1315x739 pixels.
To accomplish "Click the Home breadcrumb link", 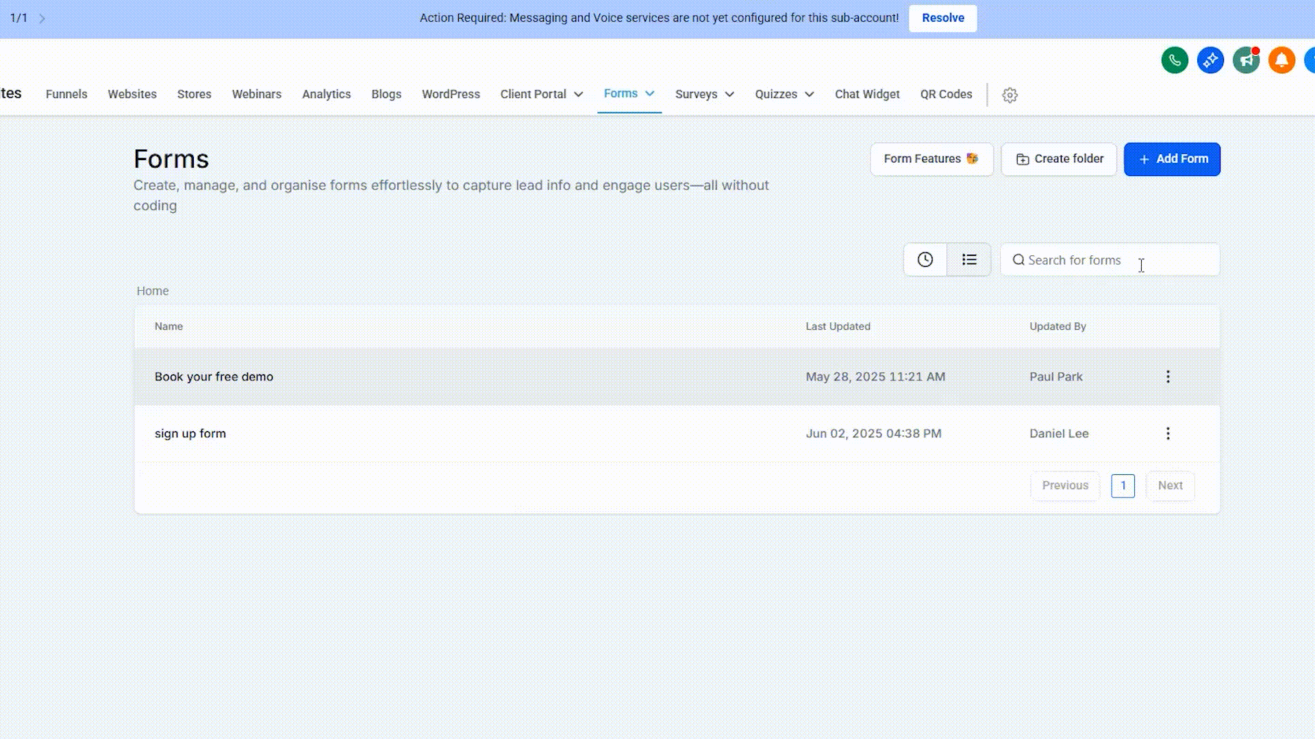I will click(x=152, y=291).
